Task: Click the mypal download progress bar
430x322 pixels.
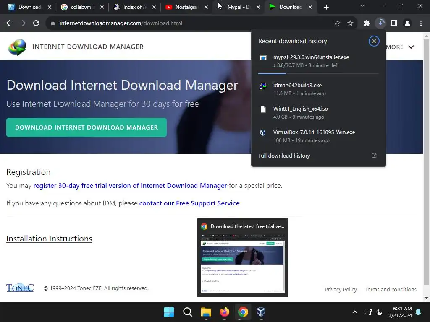Action: click(318, 73)
